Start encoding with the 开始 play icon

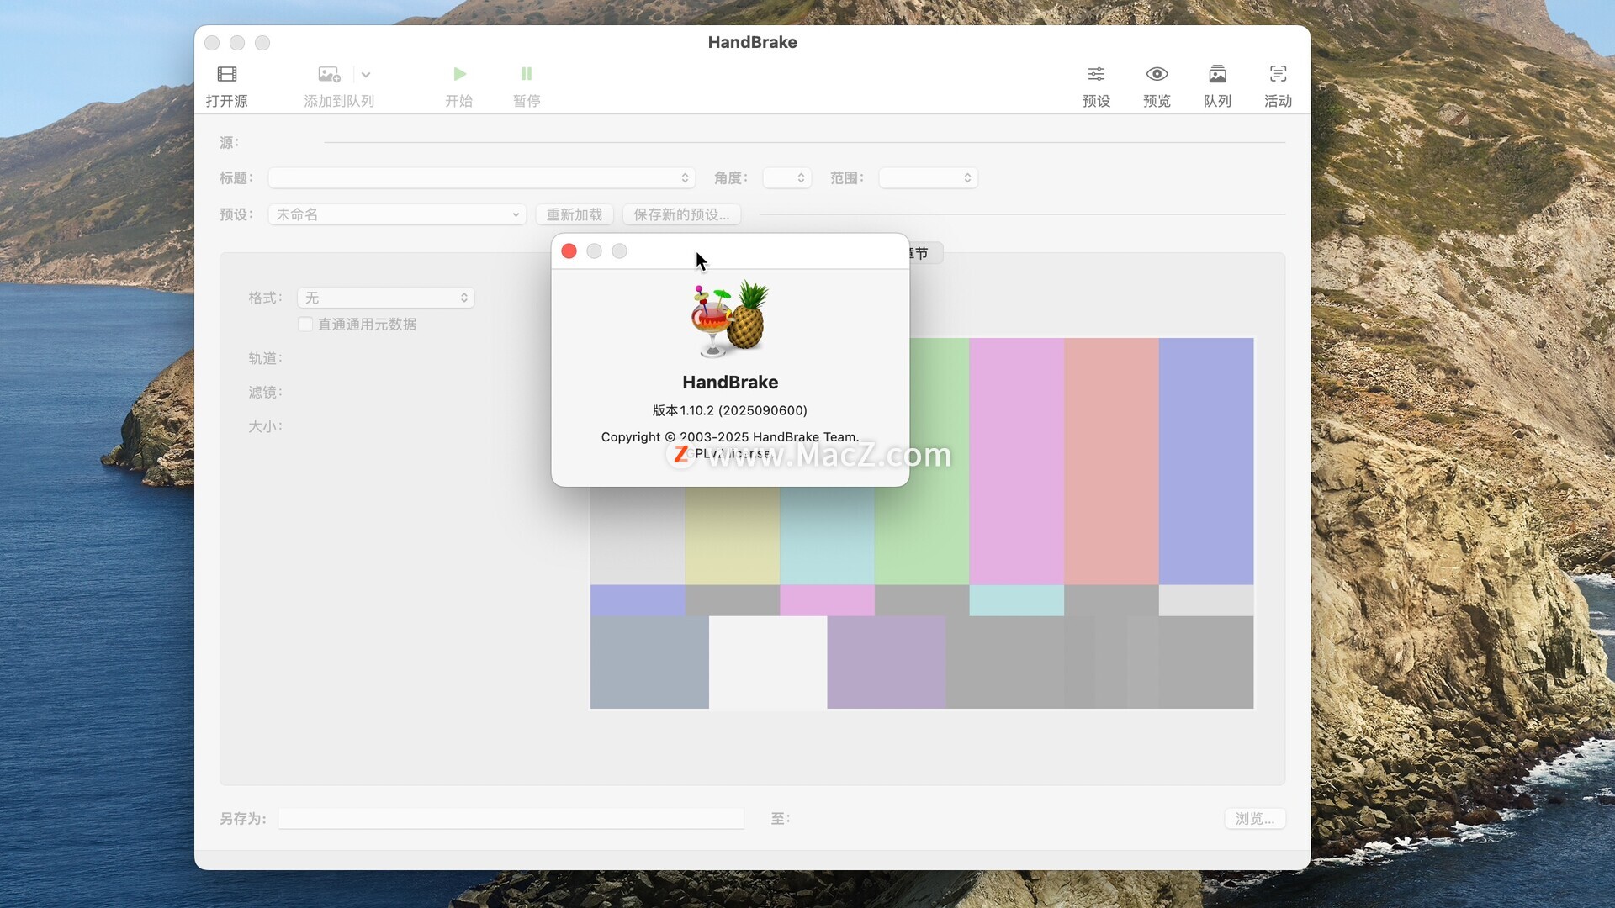tap(459, 74)
